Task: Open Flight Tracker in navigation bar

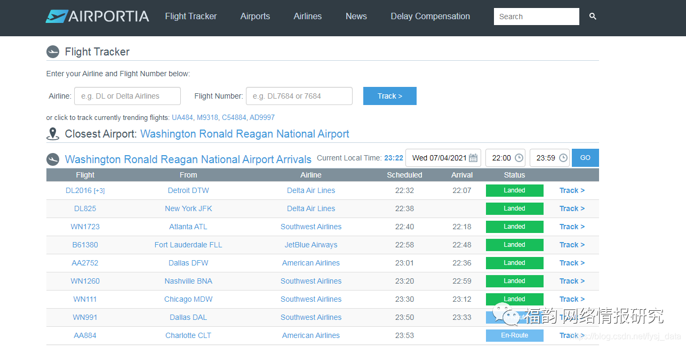Action: (x=191, y=17)
